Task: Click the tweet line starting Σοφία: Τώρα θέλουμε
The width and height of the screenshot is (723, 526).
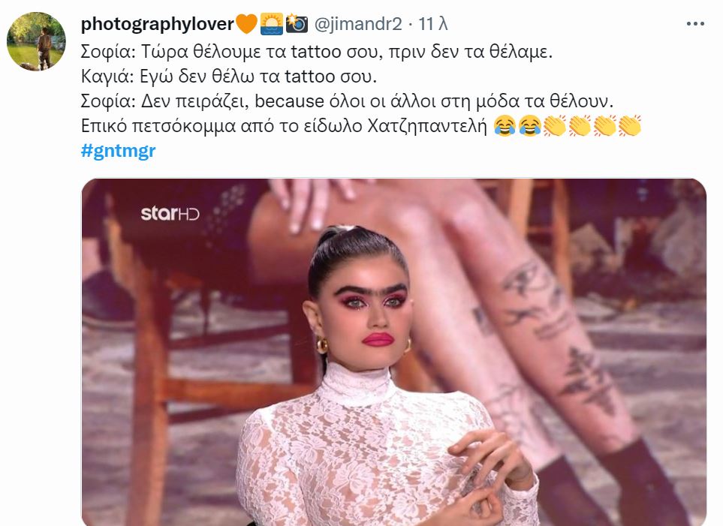Action: [316, 52]
